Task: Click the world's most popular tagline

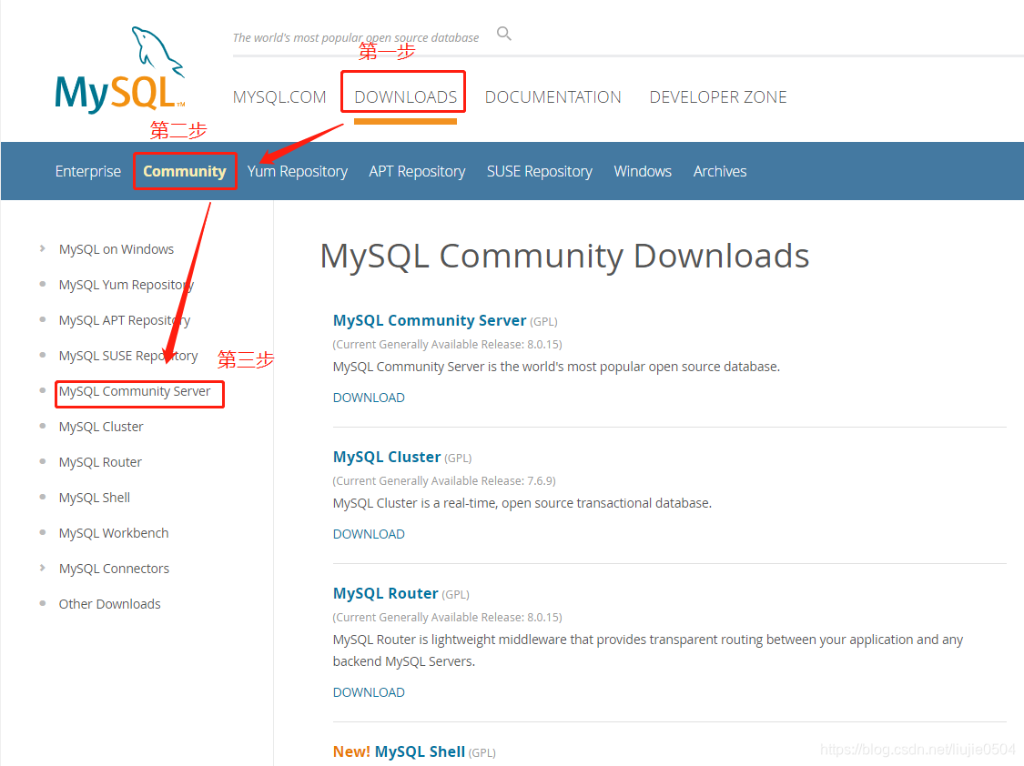Action: click(x=356, y=38)
